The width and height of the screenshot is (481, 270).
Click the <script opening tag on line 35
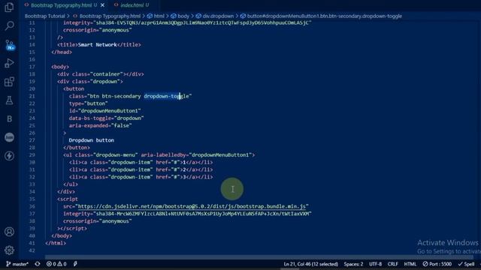click(68, 199)
